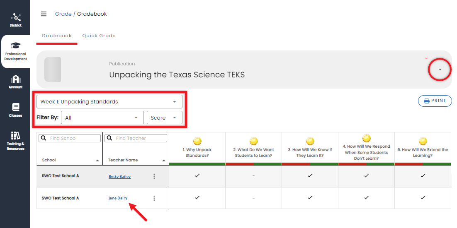Expand the Publication selector dropdown arrow

pos(440,70)
